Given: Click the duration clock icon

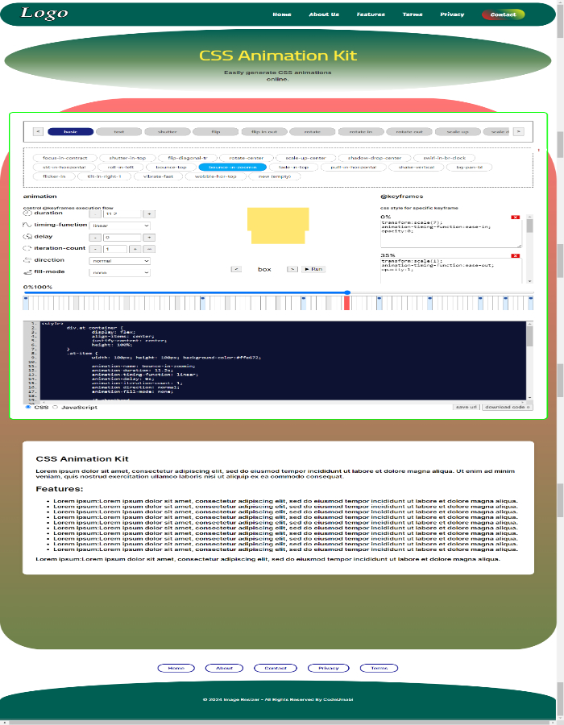Looking at the screenshot, I should click(x=27, y=213).
